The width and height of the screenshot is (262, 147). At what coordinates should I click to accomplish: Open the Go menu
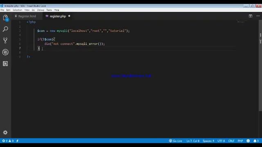tap(33, 10)
